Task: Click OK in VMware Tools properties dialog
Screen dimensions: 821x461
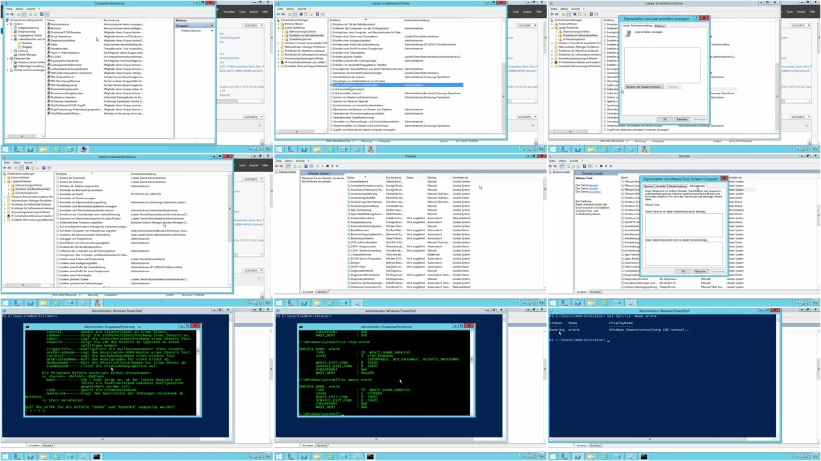Action: point(683,271)
